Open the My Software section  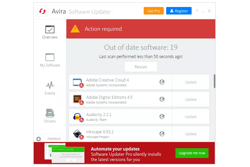click(50, 60)
